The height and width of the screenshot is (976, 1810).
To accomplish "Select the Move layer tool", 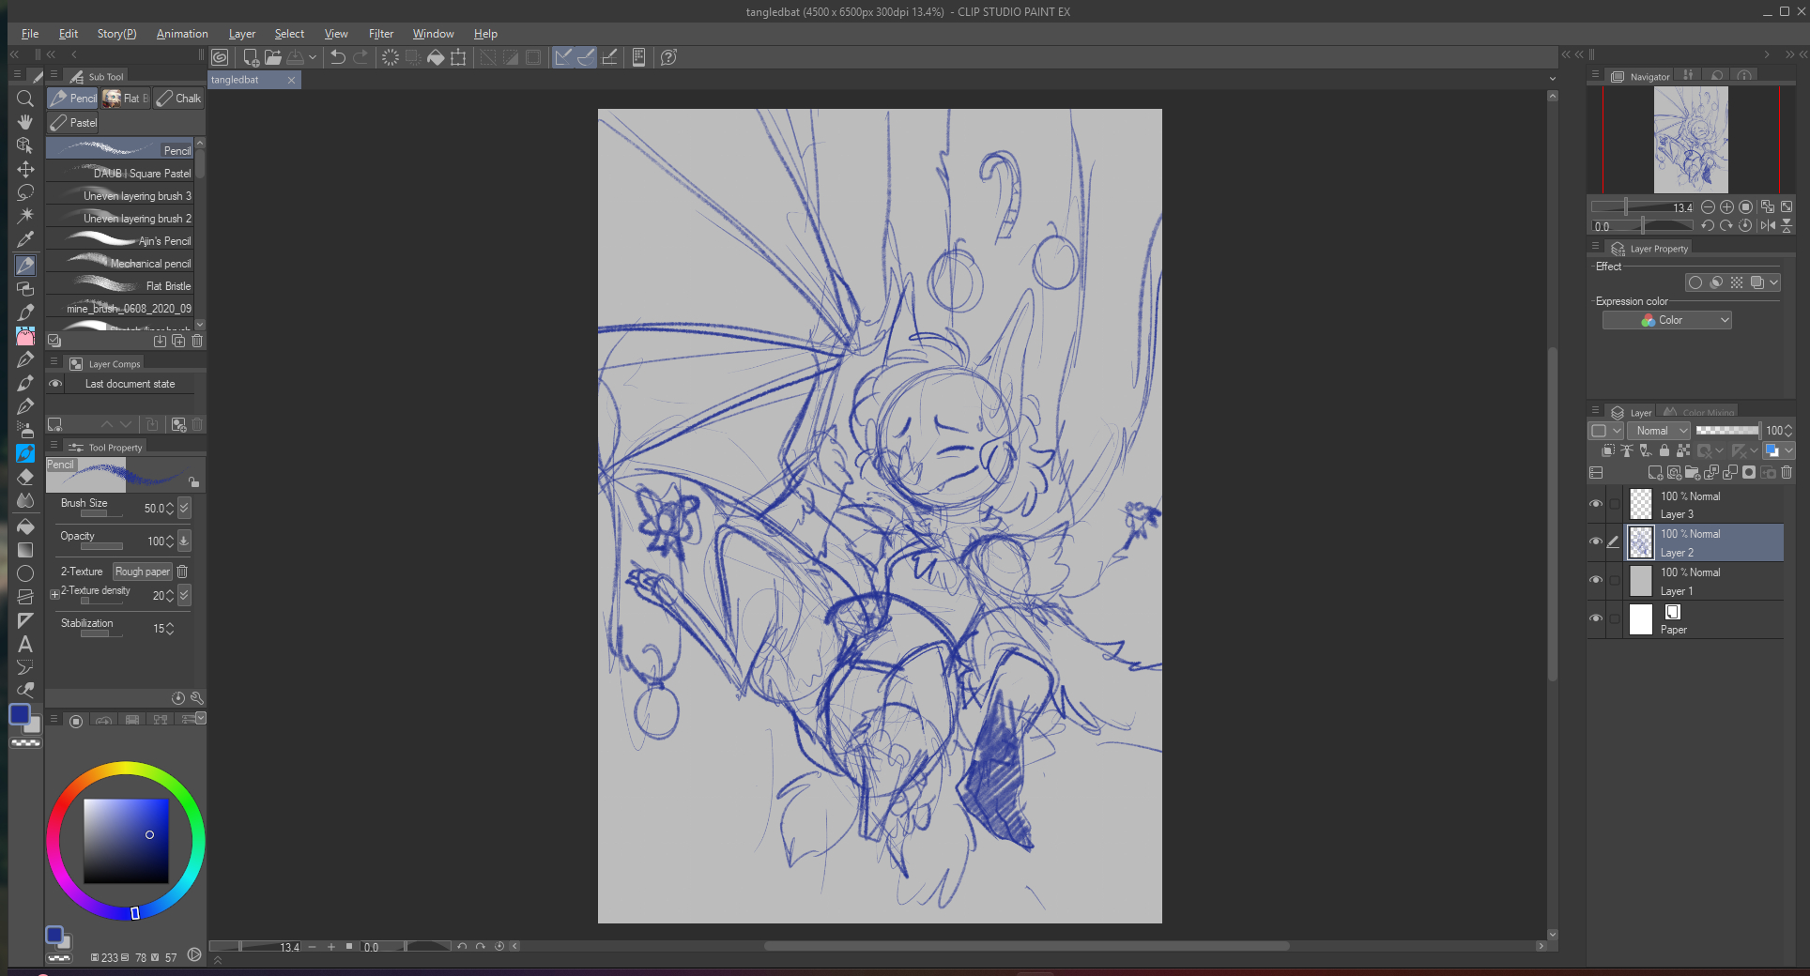I will 25,169.
